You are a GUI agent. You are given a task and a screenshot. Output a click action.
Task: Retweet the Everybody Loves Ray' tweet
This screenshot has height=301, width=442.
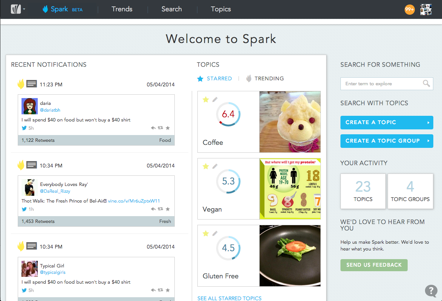point(160,209)
